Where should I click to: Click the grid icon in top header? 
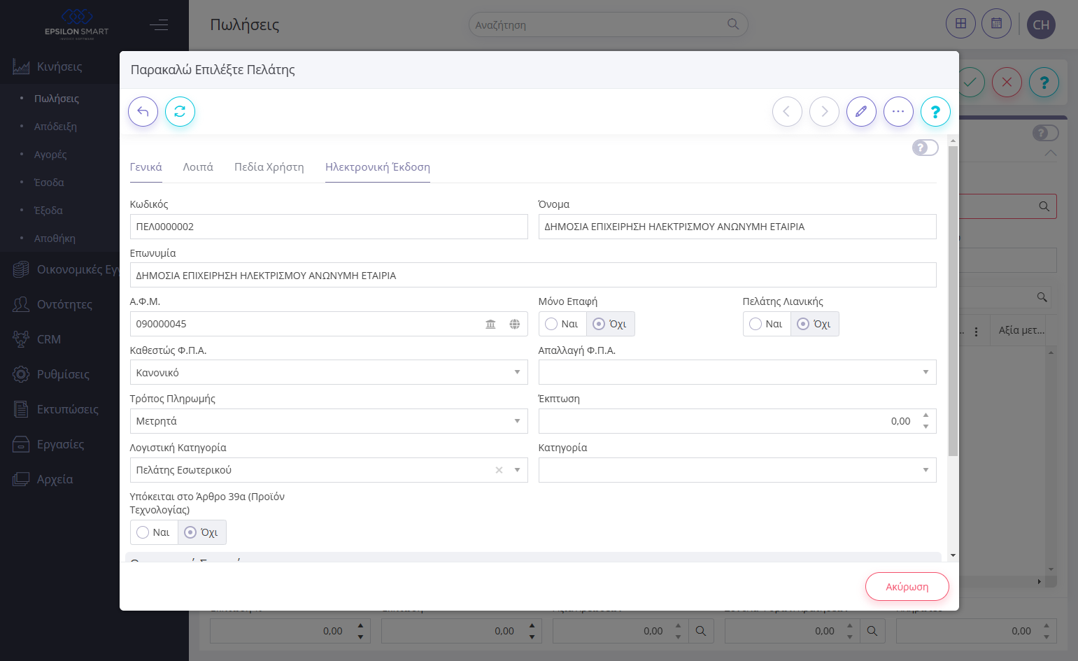[x=960, y=24]
